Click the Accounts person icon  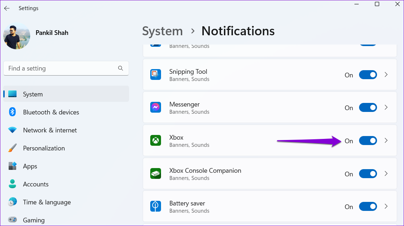(12, 184)
